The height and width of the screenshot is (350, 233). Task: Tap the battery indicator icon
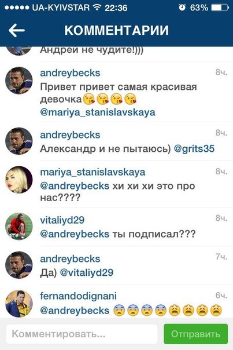[x=220, y=8]
